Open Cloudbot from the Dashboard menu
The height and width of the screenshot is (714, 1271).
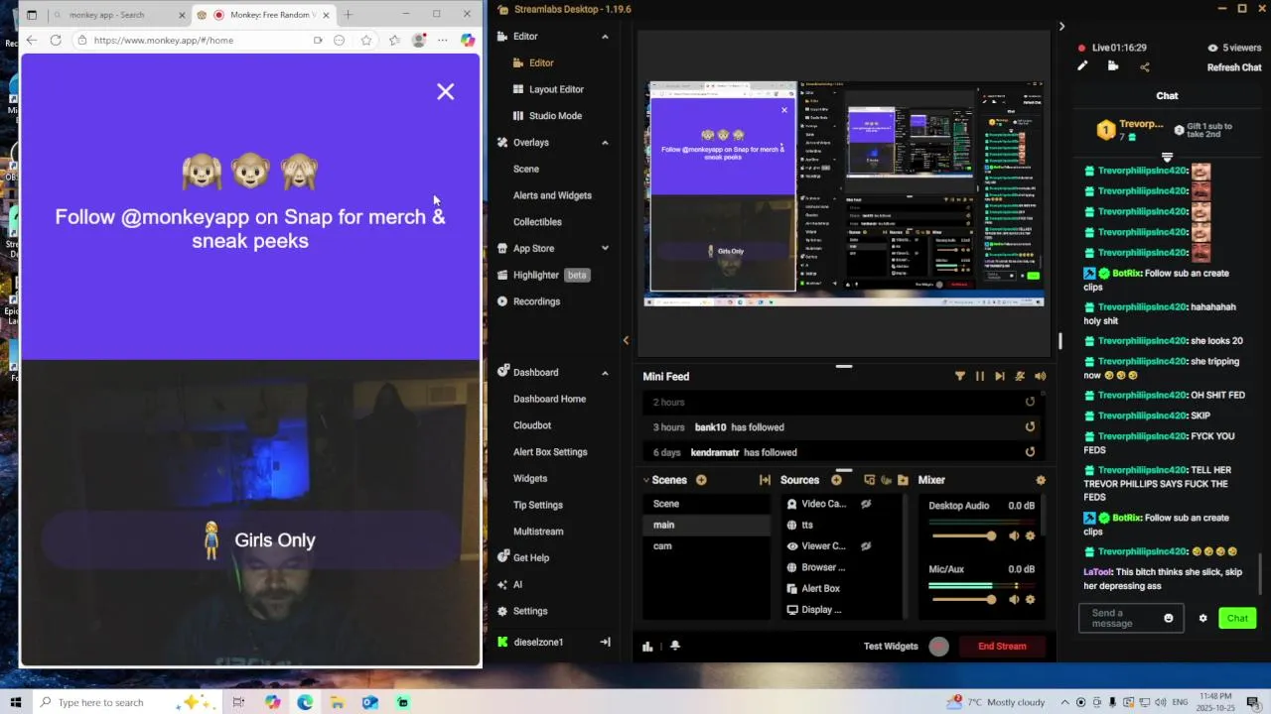click(532, 425)
